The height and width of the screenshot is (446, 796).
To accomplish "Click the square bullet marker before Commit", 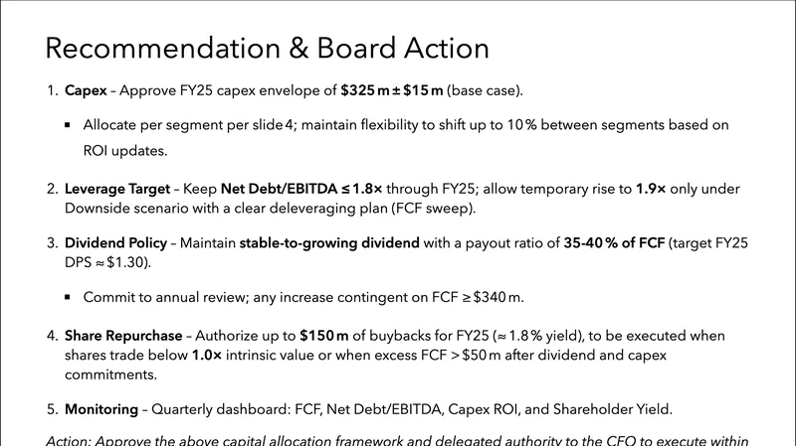I will coord(67,297).
